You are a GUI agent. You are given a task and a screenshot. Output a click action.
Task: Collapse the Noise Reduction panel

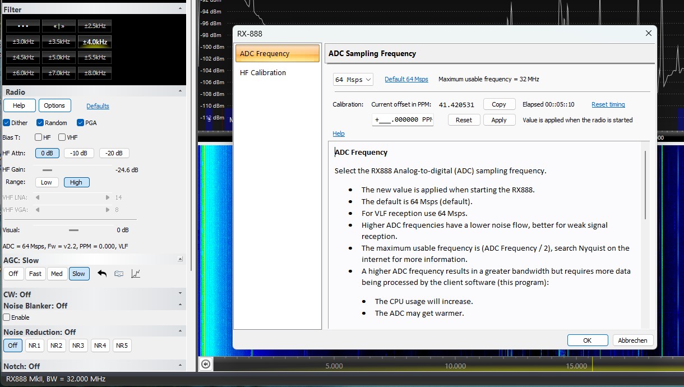pyautogui.click(x=180, y=331)
